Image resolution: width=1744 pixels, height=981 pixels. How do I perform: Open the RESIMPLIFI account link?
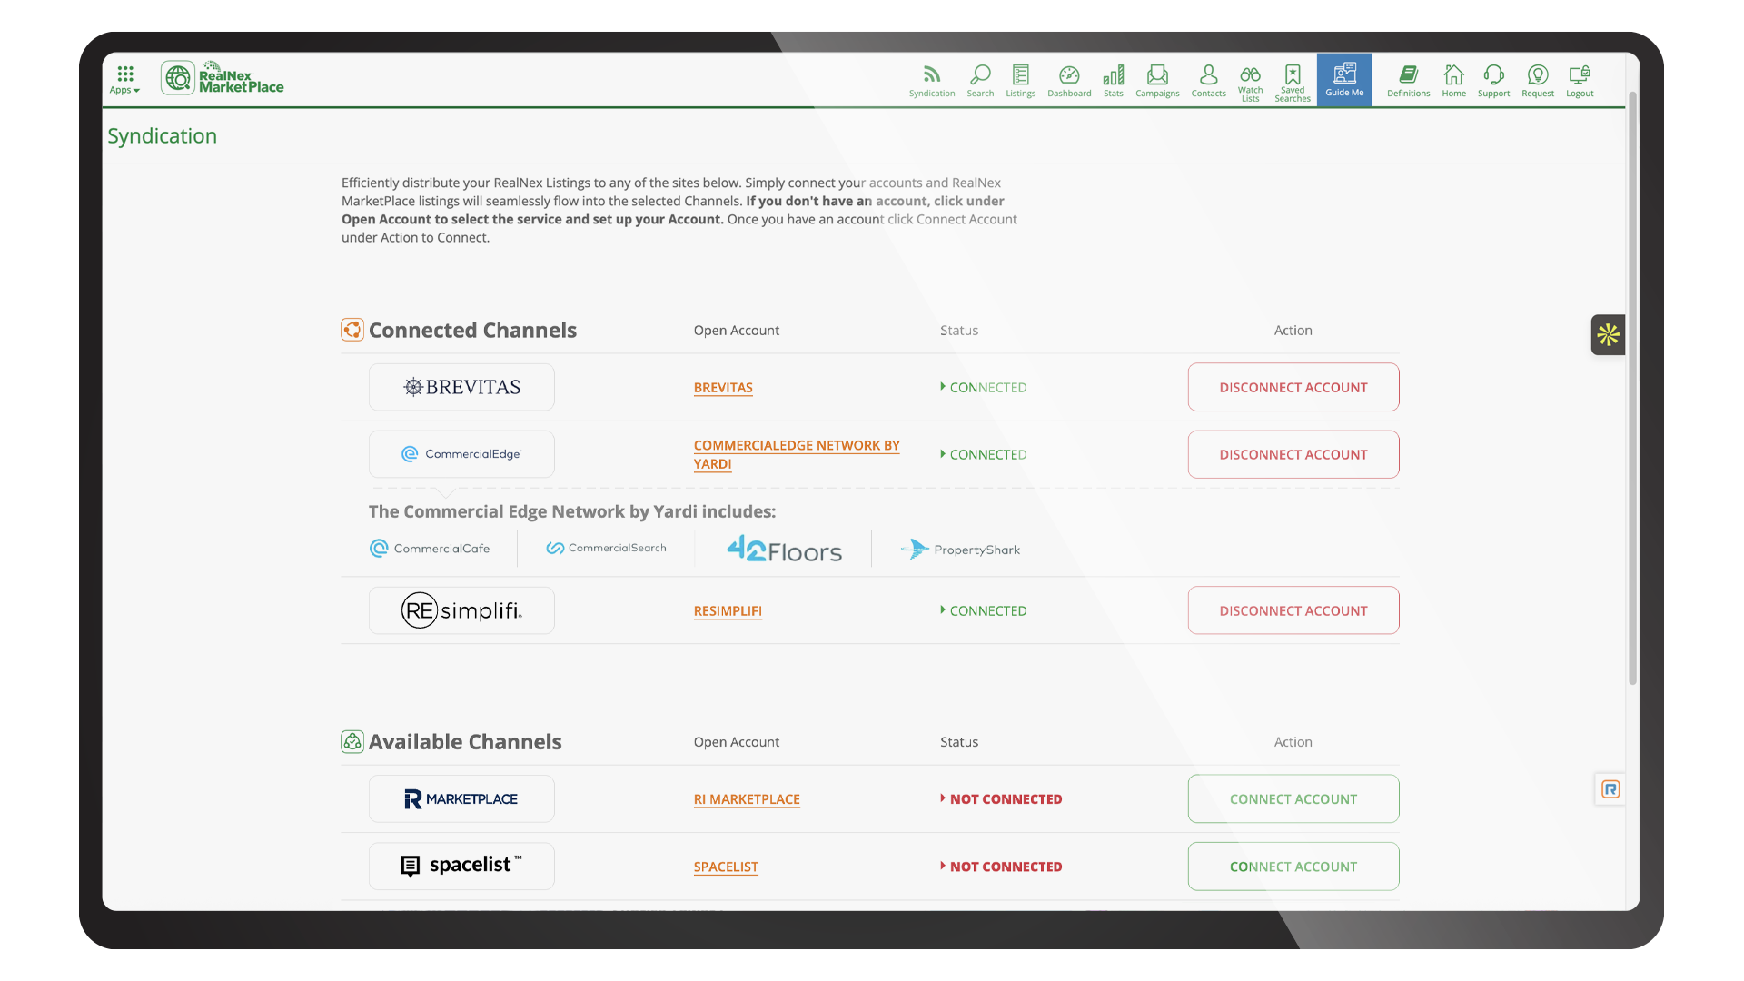[x=728, y=611]
